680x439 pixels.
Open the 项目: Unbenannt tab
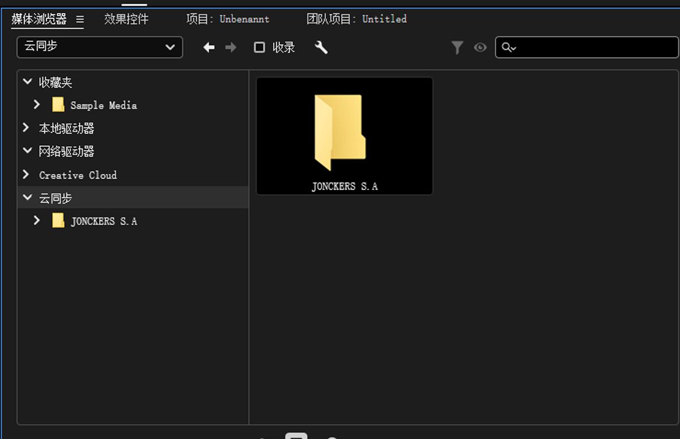[228, 19]
